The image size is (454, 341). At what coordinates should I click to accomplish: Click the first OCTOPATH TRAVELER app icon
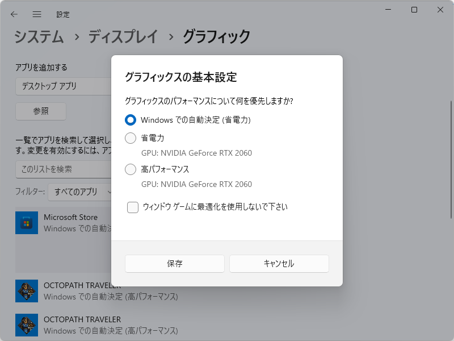point(26,290)
